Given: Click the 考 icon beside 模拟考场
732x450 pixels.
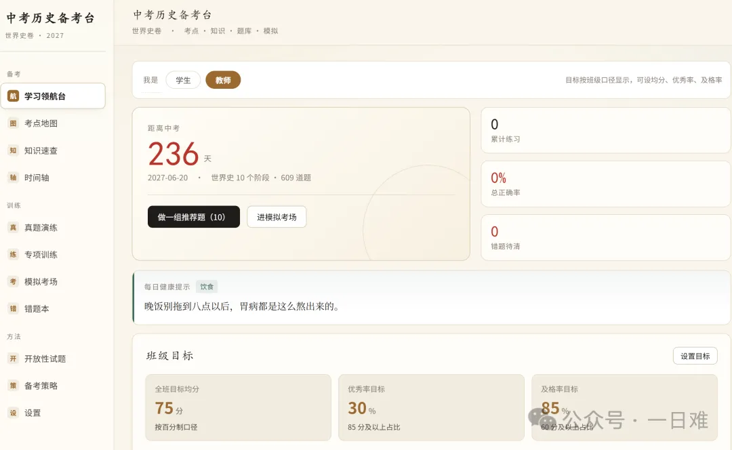Looking at the screenshot, I should pos(13,281).
